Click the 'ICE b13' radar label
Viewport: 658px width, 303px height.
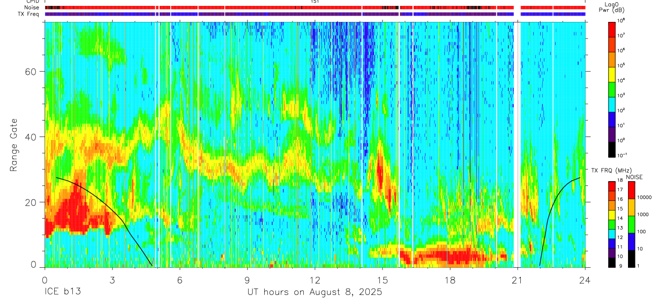pyautogui.click(x=62, y=292)
